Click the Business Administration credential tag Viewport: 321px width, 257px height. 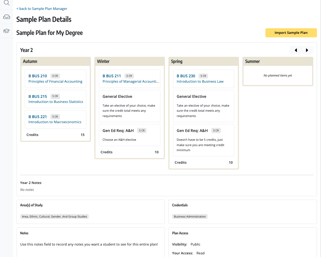[190, 216]
